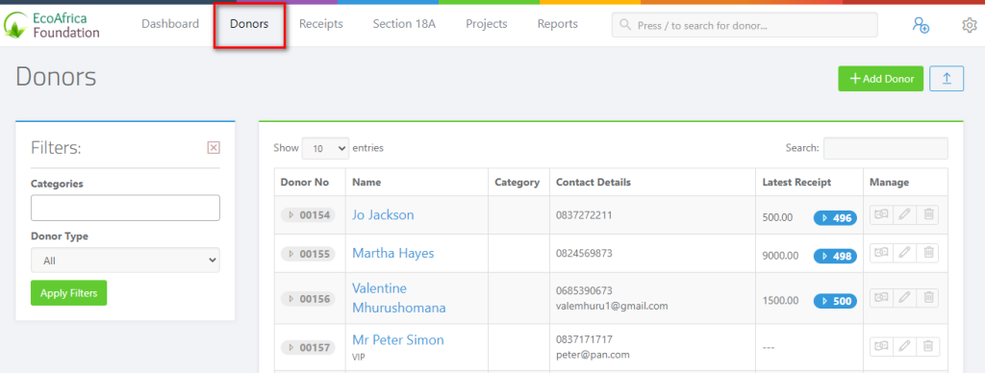Add receipt icon for Martha Hayes row

coord(881,253)
